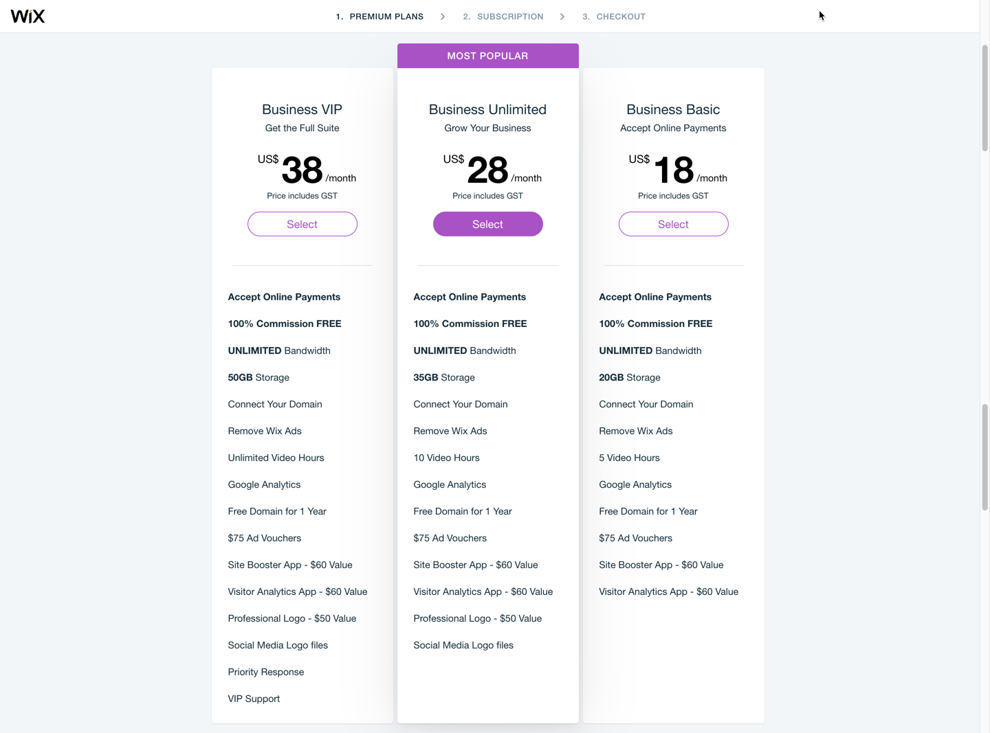The width and height of the screenshot is (990, 733).
Task: Go to the Checkout step
Action: coord(614,16)
